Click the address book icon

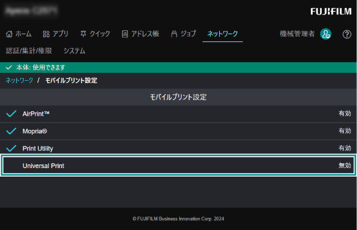click(x=125, y=34)
